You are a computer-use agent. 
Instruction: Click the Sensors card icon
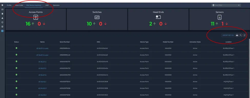tap(219, 17)
